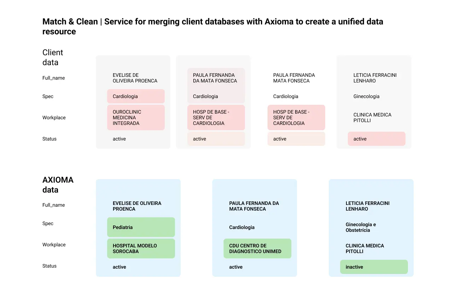Screen dimensions: 456x292
Task: Click HOSP DE BASE under PAULA FERNANDA MATA FONSECA
Action: click(296, 118)
